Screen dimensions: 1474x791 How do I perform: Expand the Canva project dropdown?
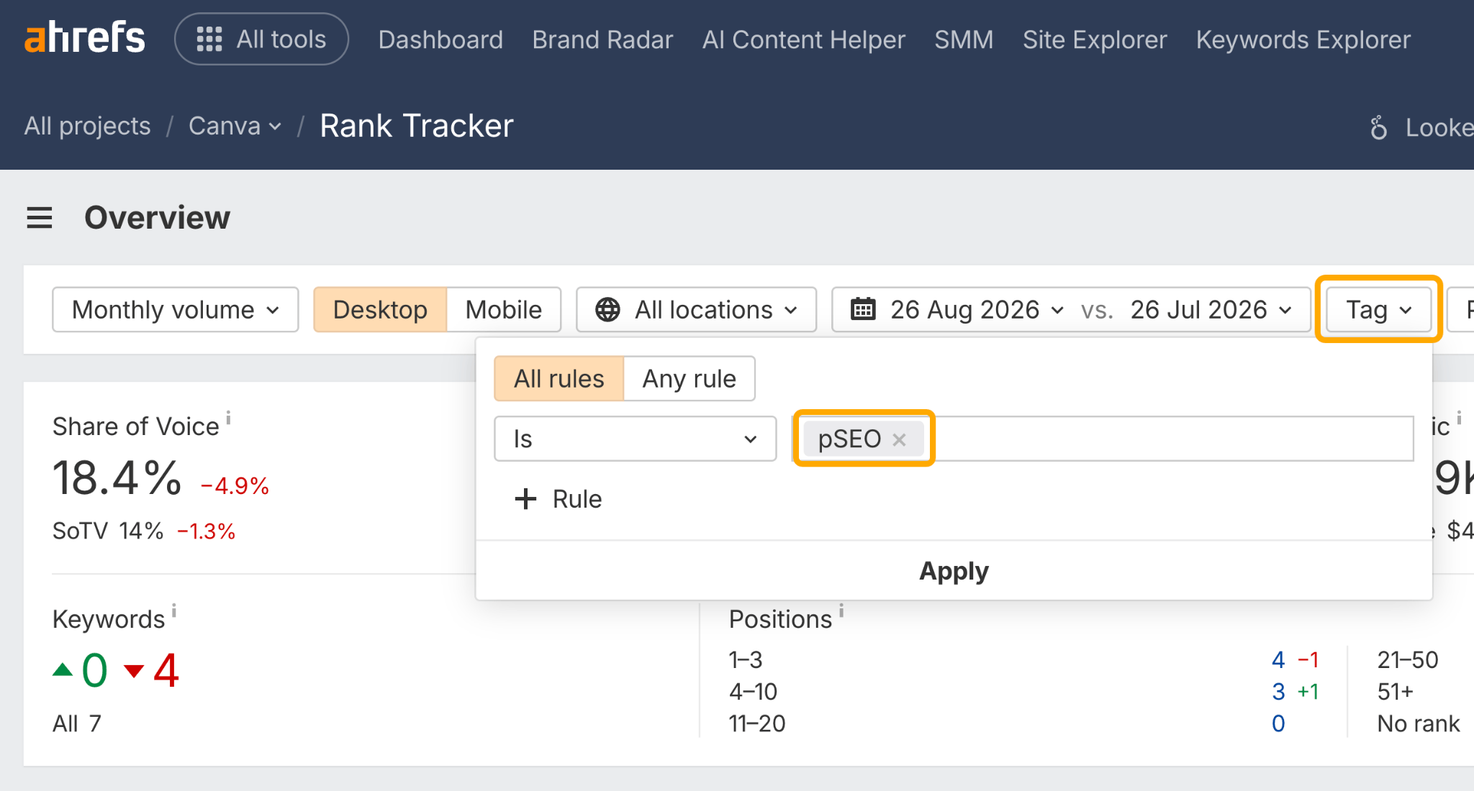[235, 126]
